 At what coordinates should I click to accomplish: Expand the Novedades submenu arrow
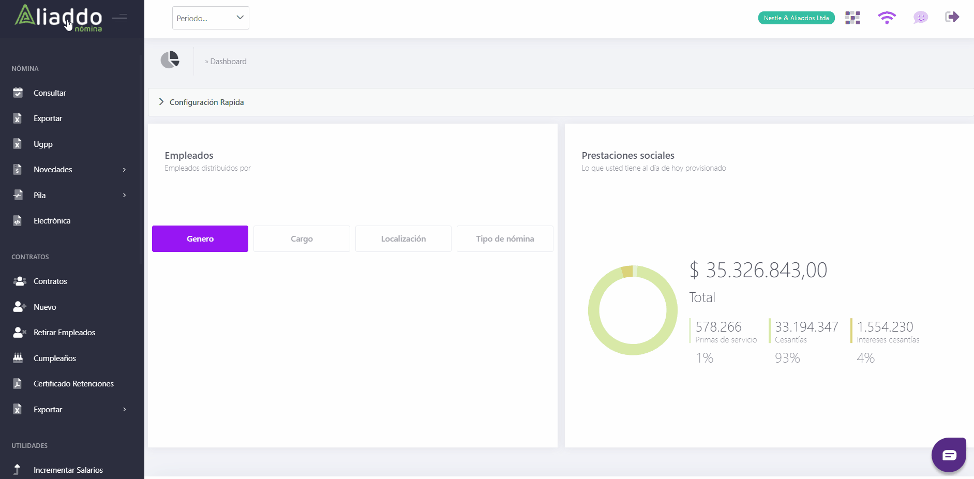click(124, 170)
